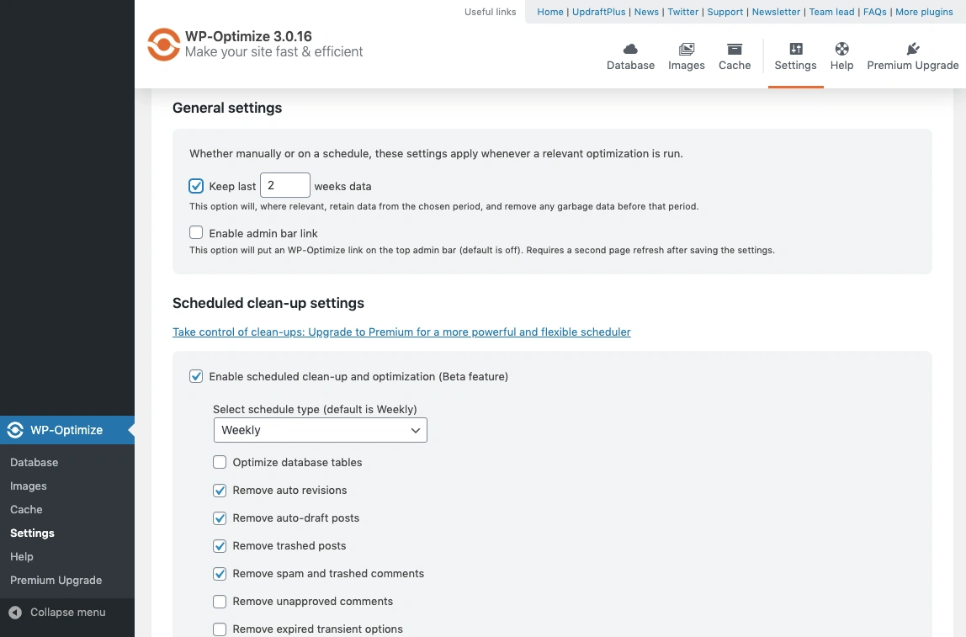
Task: Open the Help lifebuoy icon
Action: click(x=841, y=50)
